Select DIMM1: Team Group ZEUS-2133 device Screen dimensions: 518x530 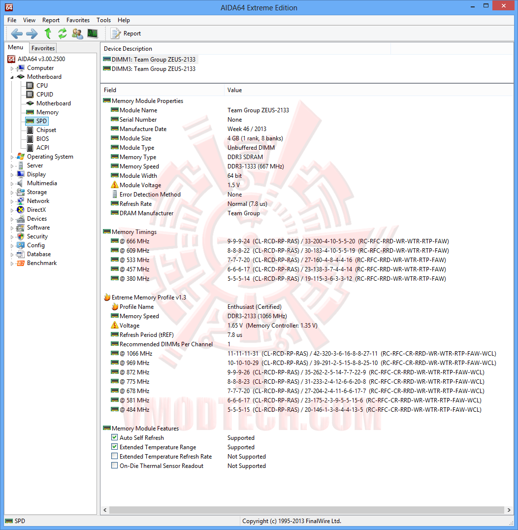(150, 60)
